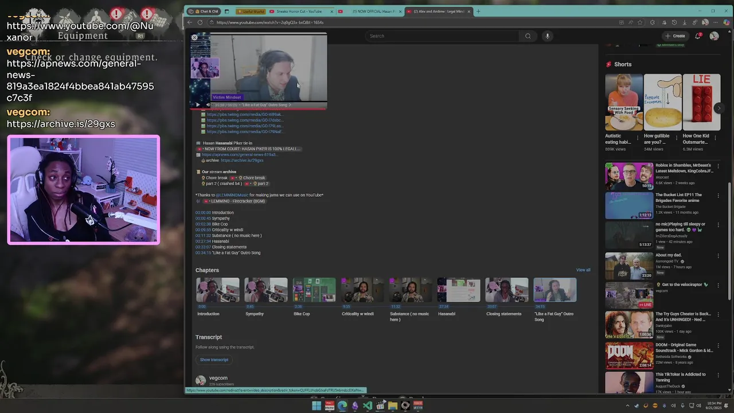Open NOW FROM COURT Hasan Piker video chip
734x413 pixels.
(249, 149)
